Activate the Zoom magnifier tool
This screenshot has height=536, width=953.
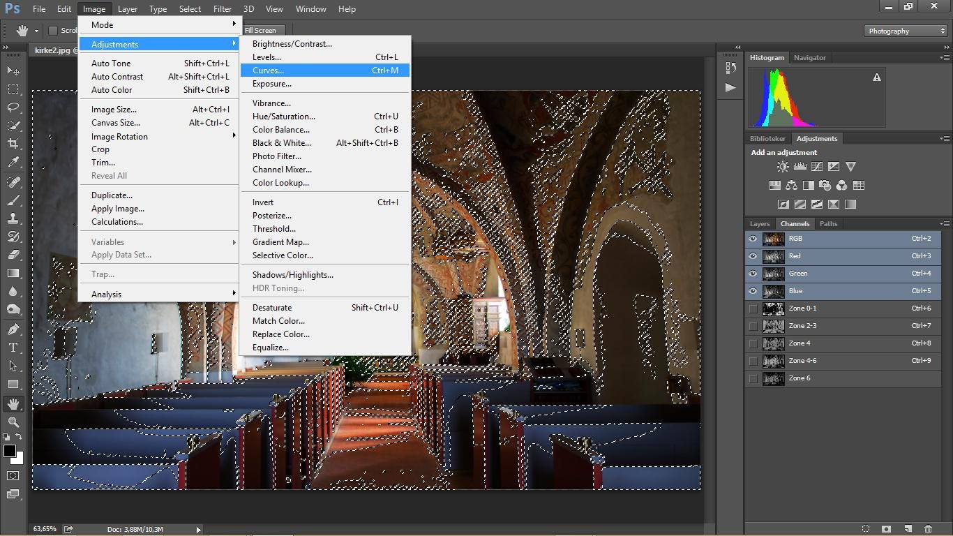coord(13,422)
